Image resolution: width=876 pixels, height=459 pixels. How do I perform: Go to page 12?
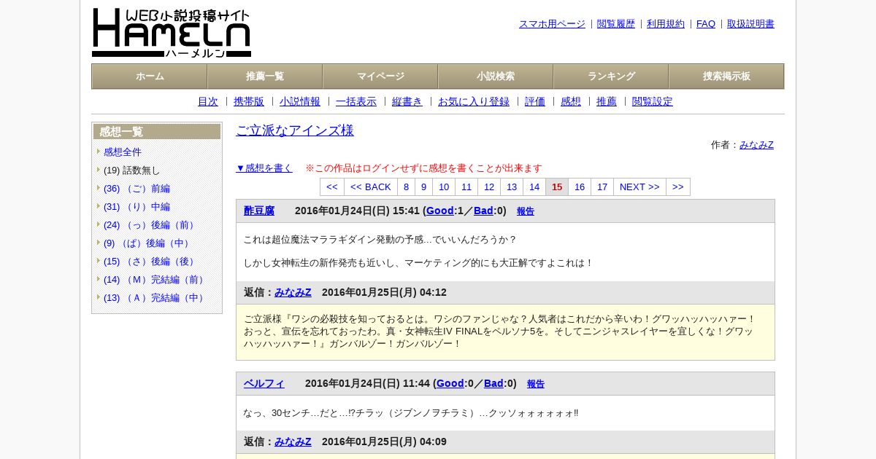(x=489, y=187)
